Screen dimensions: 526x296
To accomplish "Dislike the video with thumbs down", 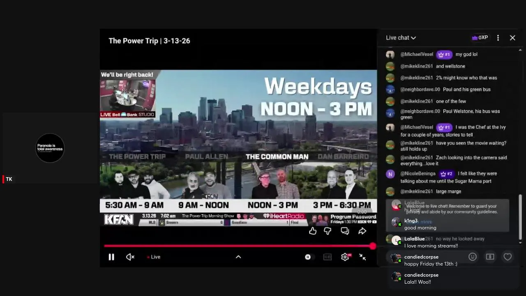I will pyautogui.click(x=328, y=231).
